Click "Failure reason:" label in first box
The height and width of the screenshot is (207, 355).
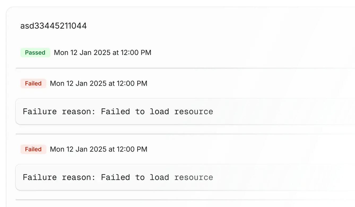(59, 111)
